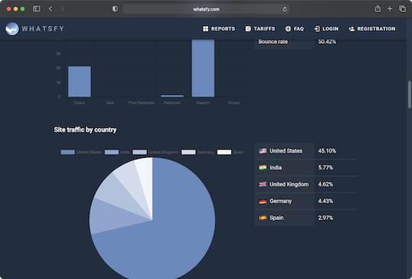412x279 pixels.
Task: Open the Tariffs page
Action: point(260,28)
